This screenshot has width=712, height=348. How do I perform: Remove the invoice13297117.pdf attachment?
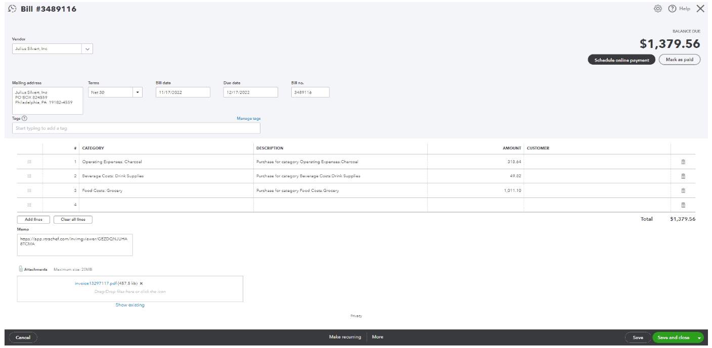point(142,283)
